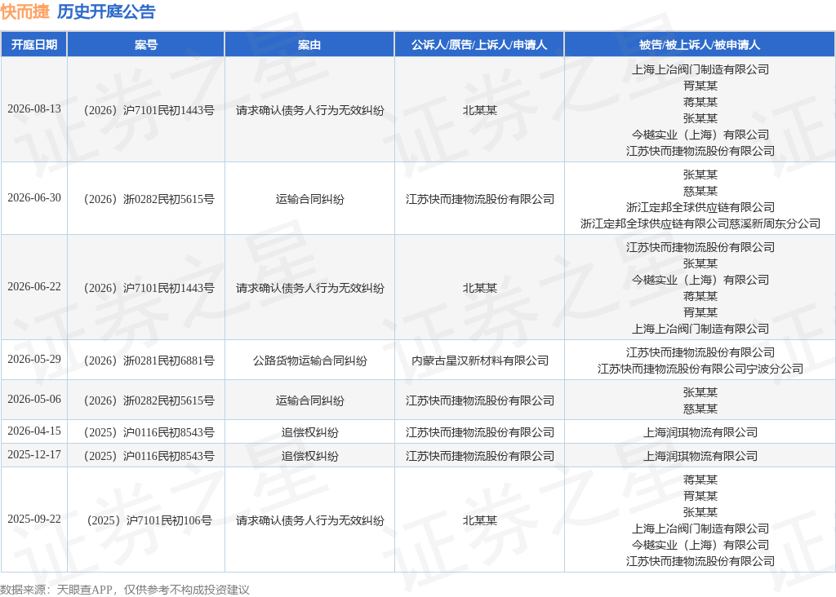Select case number 浙0281民初6881号

149,360
